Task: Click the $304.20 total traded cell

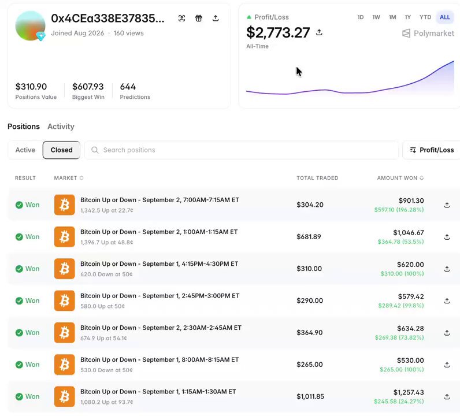Action: coord(310,205)
